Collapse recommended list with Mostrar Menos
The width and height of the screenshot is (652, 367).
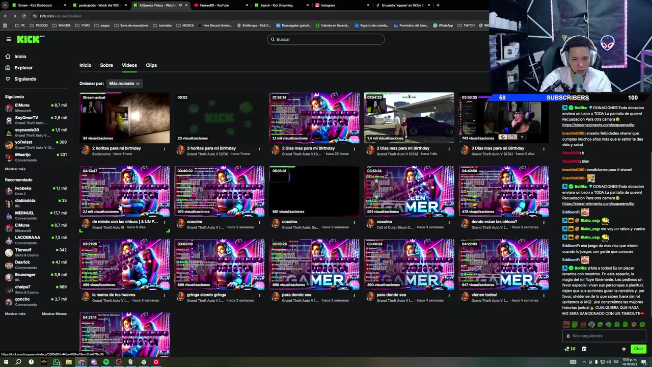tap(54, 314)
